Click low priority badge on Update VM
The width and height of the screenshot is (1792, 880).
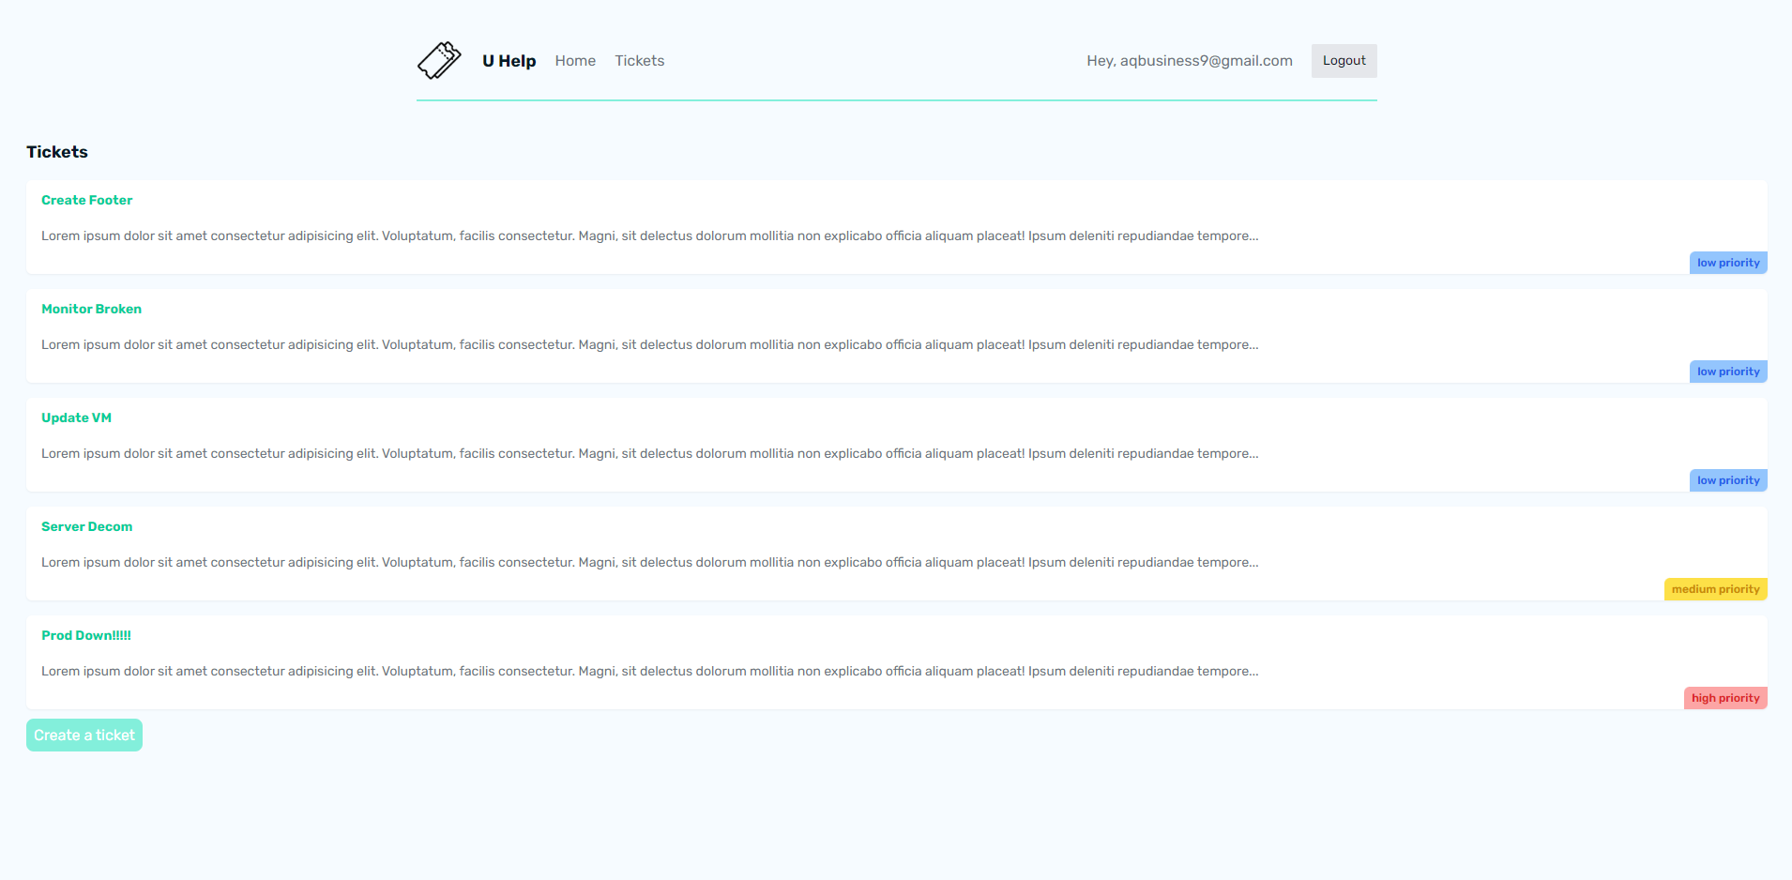tap(1727, 480)
